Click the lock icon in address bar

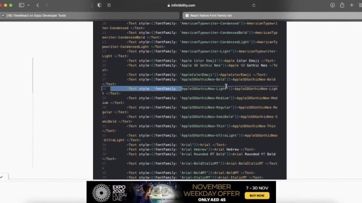coord(168,5)
